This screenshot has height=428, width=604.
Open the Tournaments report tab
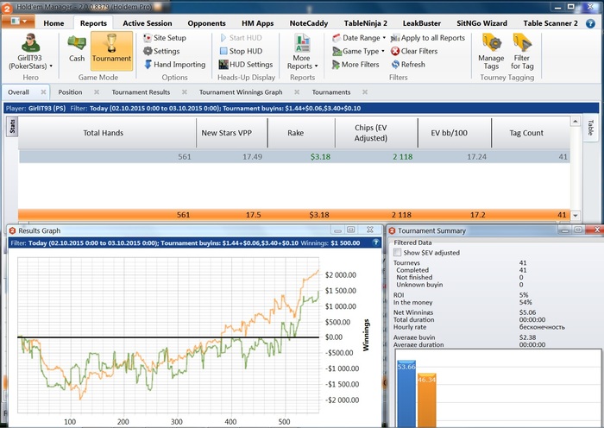point(331,92)
